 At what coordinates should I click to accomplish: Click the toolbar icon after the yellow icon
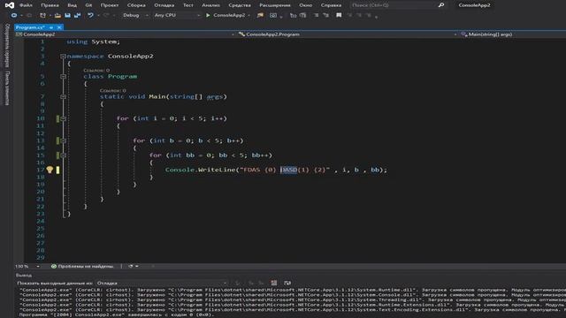[x=273, y=15]
